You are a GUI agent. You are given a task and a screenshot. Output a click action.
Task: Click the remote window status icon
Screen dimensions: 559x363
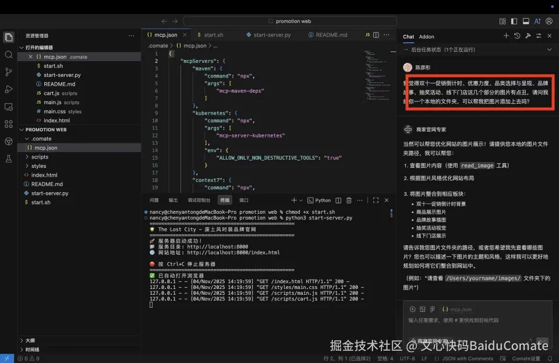(7, 358)
